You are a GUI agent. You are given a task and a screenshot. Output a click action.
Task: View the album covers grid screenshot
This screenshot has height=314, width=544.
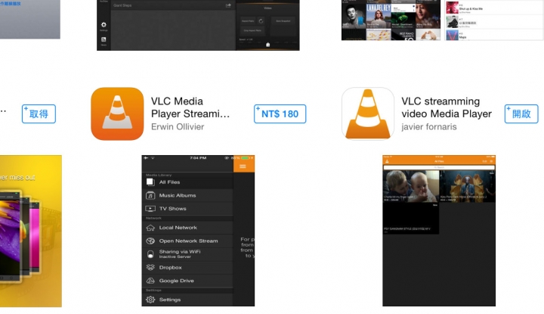click(x=391, y=20)
